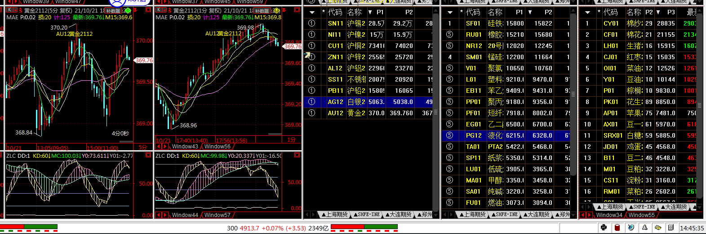Viewport: 706px width, 234px height.
Task: Switch to the Window56 tab
Action: click(x=217, y=146)
